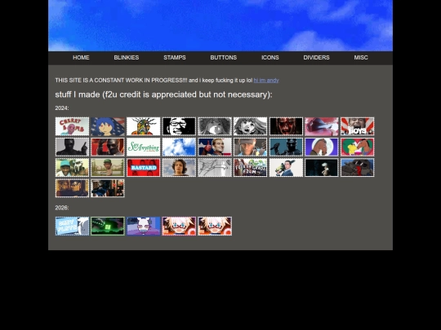Select the Say Anything stamp
This screenshot has width=441, height=330.
(144, 147)
